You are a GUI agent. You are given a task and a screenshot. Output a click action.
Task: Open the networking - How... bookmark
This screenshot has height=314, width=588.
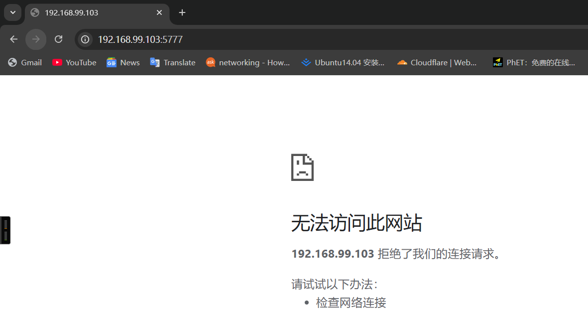248,63
